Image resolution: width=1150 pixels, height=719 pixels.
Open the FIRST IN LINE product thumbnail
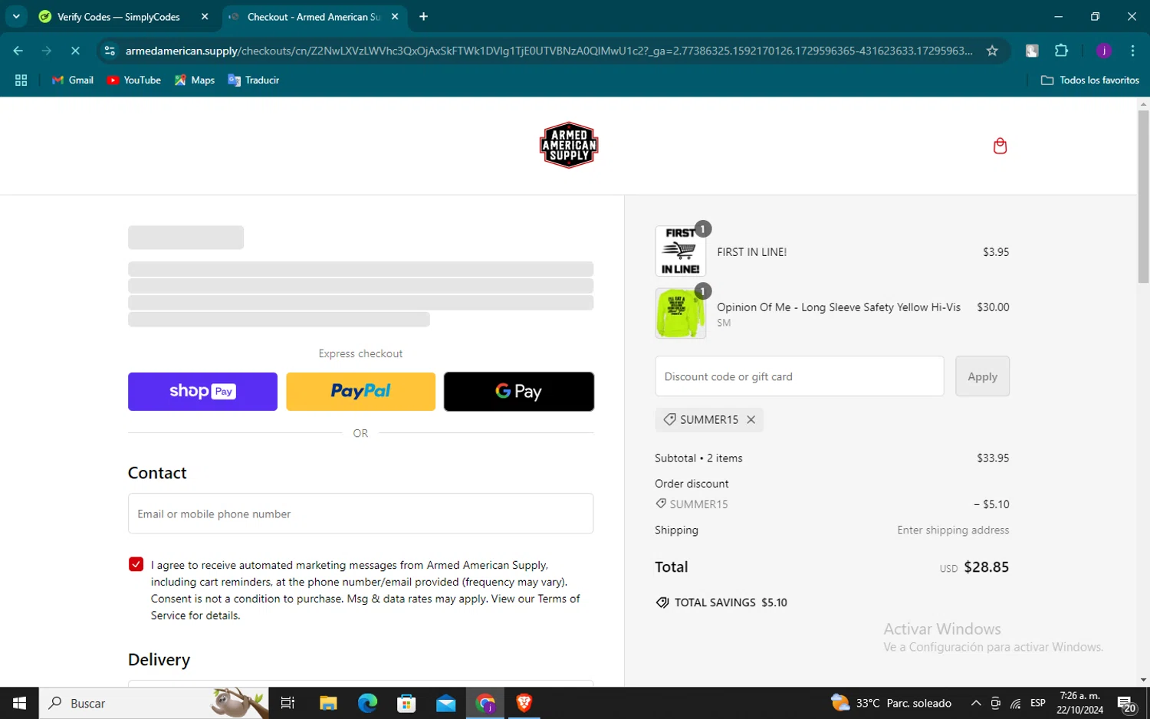[681, 251]
